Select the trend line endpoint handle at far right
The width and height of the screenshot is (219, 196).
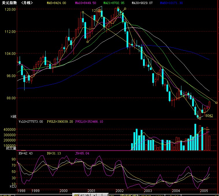(x=216, y=103)
